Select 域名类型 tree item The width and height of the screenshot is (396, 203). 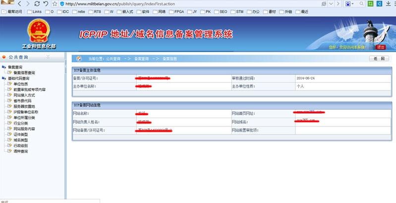pyautogui.click(x=20, y=140)
